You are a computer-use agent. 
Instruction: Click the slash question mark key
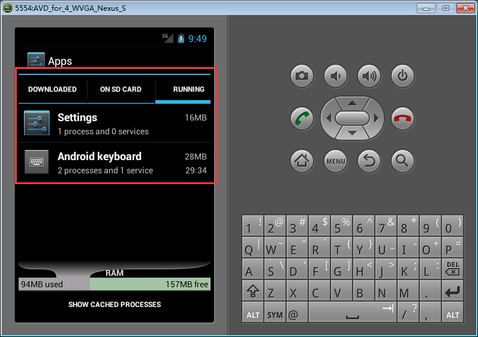[408, 312]
